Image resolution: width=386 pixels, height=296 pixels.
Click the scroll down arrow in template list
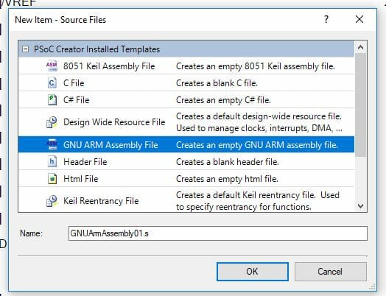pos(360,205)
